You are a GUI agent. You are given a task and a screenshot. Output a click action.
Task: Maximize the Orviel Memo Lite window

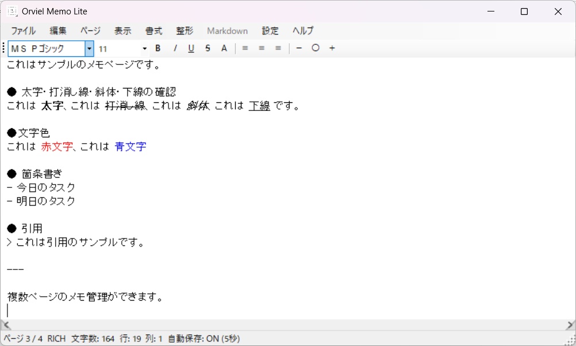point(524,11)
